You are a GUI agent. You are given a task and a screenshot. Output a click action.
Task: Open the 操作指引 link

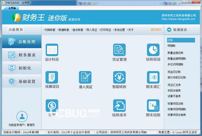pyautogui.click(x=156, y=30)
